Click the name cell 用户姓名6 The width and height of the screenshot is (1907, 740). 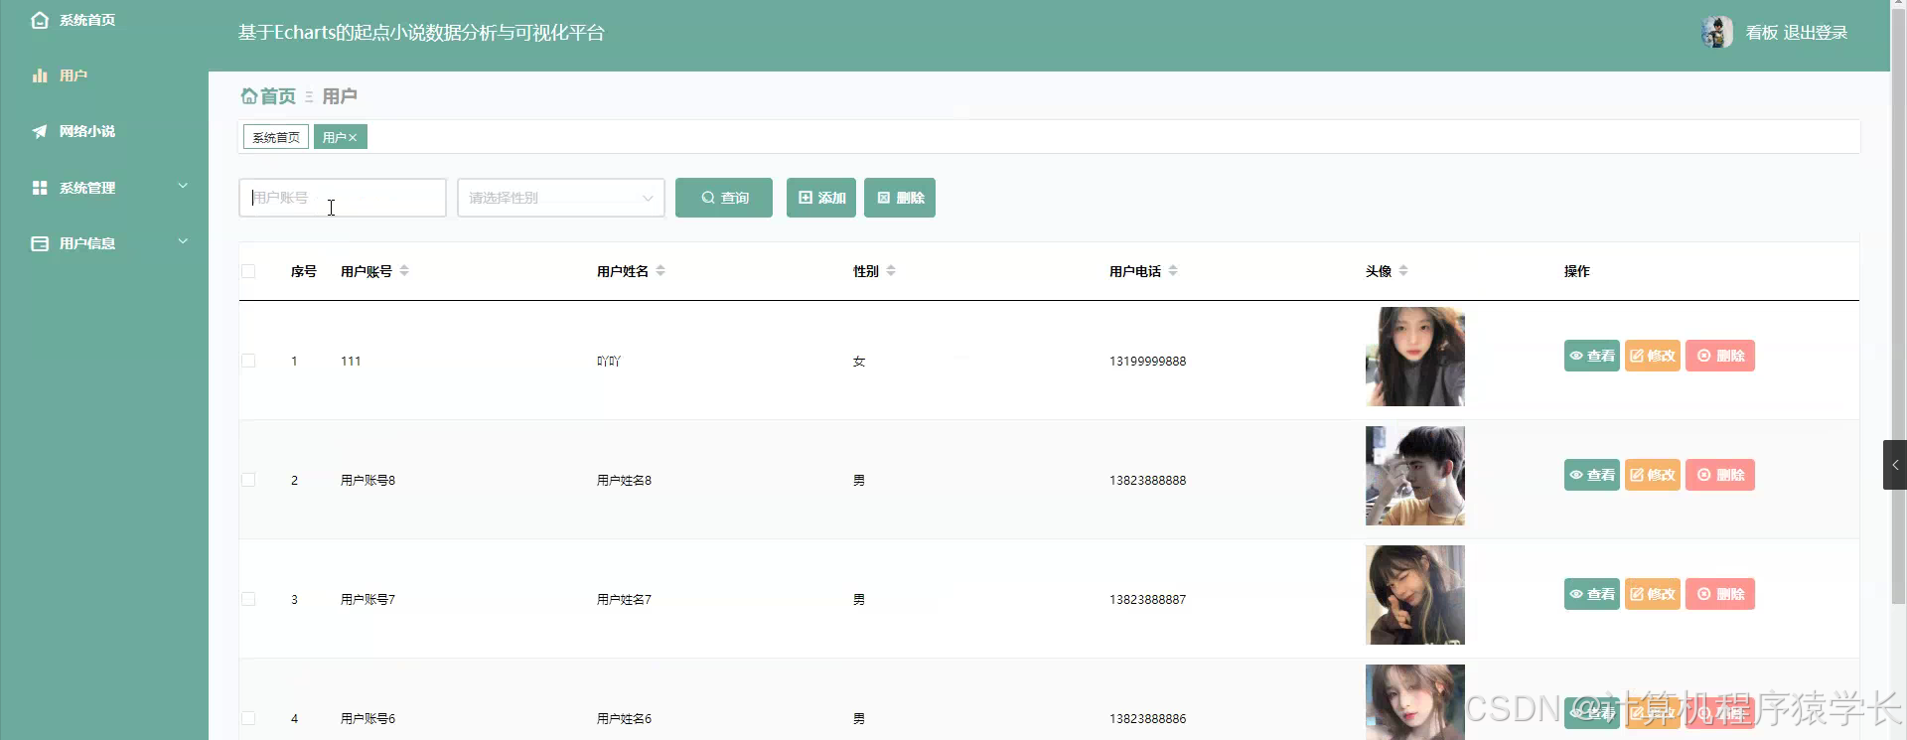[x=624, y=719]
